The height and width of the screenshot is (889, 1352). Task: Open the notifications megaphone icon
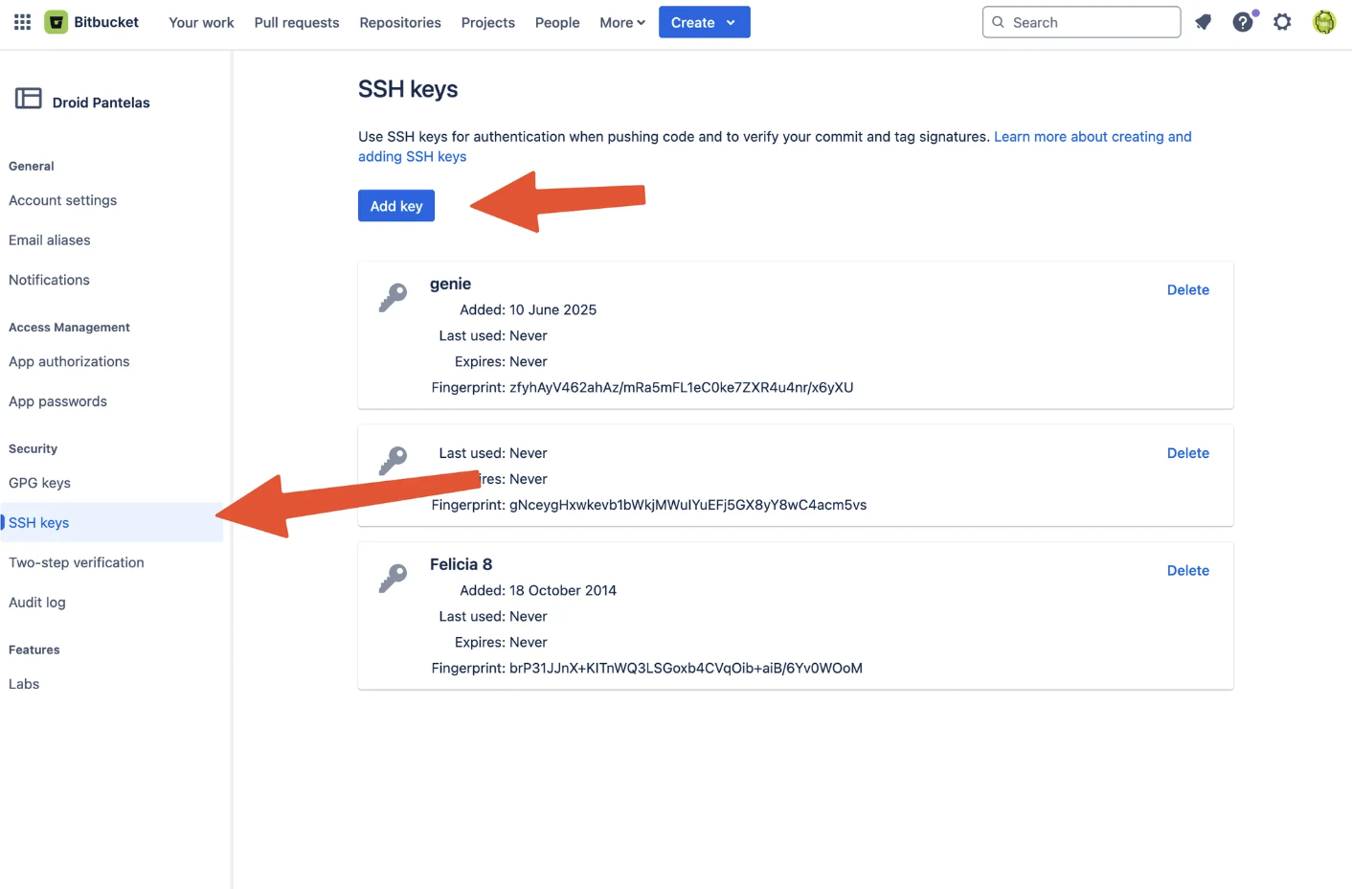tap(1203, 22)
